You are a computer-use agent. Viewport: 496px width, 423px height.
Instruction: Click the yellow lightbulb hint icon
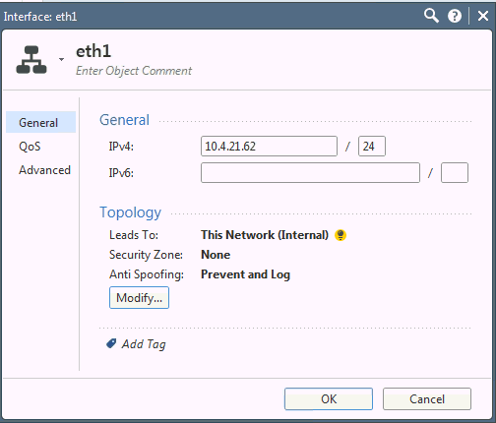341,235
